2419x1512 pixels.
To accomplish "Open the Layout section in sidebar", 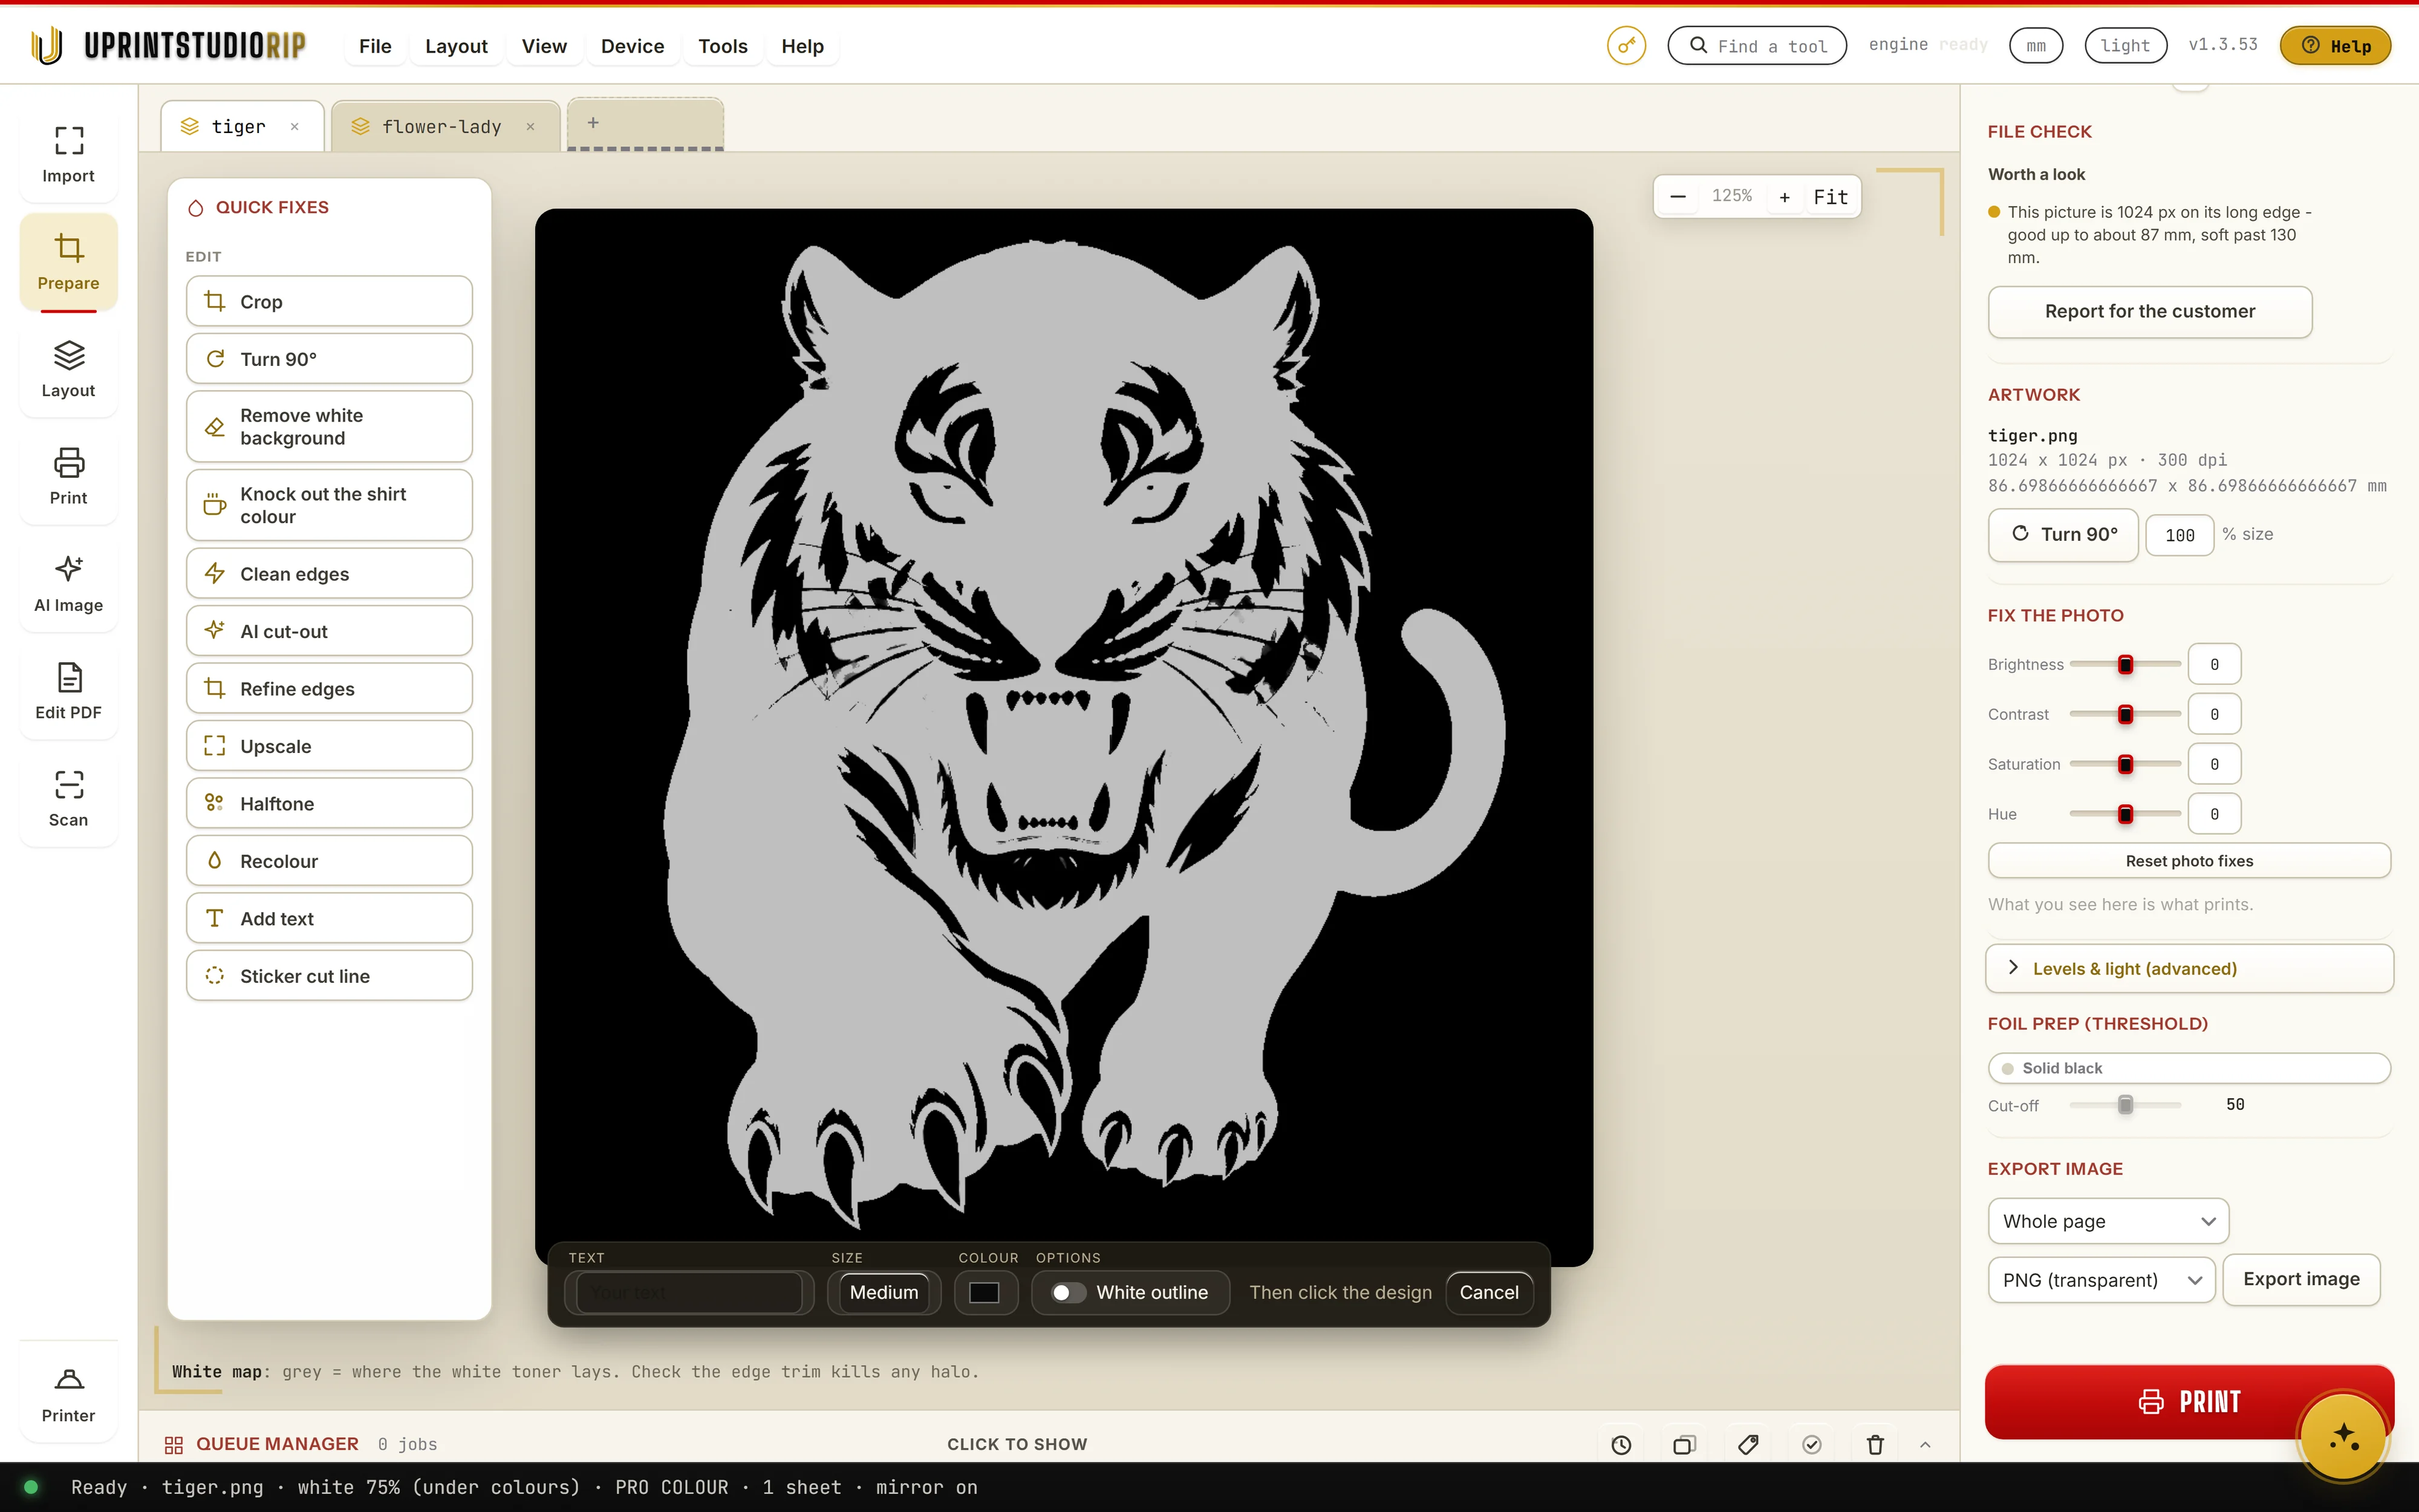I will (68, 369).
